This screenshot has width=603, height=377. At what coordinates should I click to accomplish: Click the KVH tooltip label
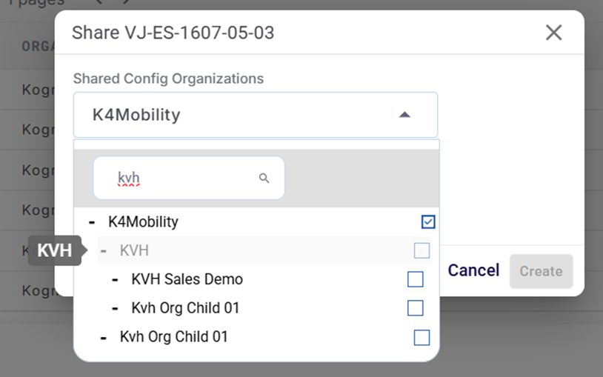(x=54, y=251)
